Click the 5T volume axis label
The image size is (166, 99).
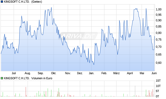pyautogui.click(x=157, y=91)
